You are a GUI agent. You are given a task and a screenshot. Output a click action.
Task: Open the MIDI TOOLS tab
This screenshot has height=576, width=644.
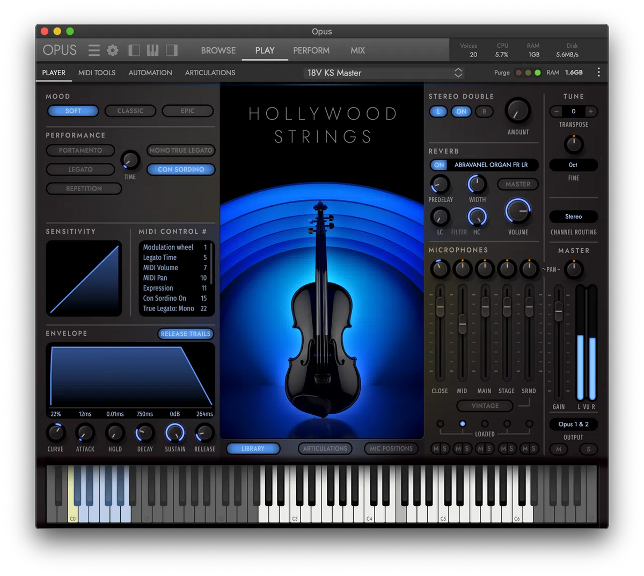click(x=97, y=73)
